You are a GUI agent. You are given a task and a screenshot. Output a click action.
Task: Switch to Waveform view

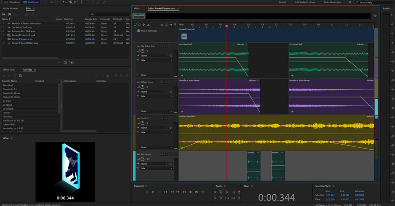click(x=12, y=2)
